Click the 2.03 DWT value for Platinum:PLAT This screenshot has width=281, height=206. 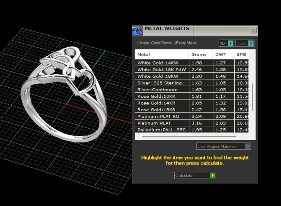point(221,123)
